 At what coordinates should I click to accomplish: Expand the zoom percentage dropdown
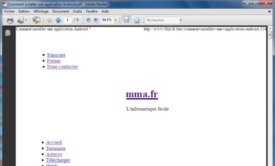(x=115, y=20)
